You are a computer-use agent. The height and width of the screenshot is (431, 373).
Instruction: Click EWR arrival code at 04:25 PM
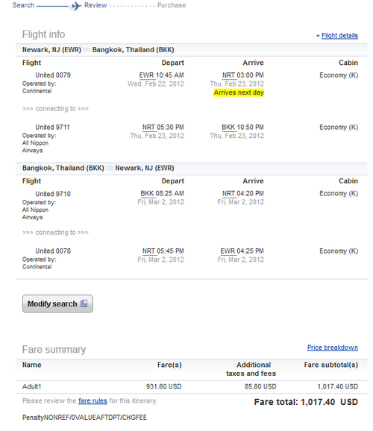coord(228,251)
